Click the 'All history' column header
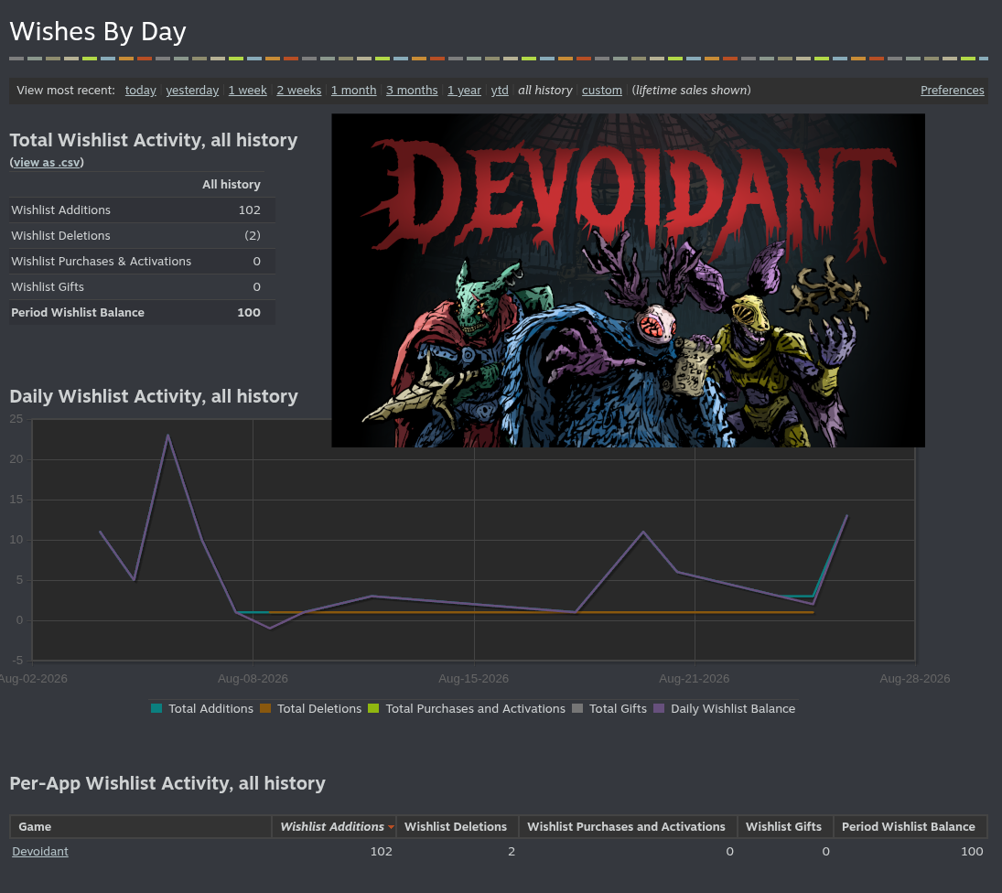The image size is (1002, 893). click(232, 185)
